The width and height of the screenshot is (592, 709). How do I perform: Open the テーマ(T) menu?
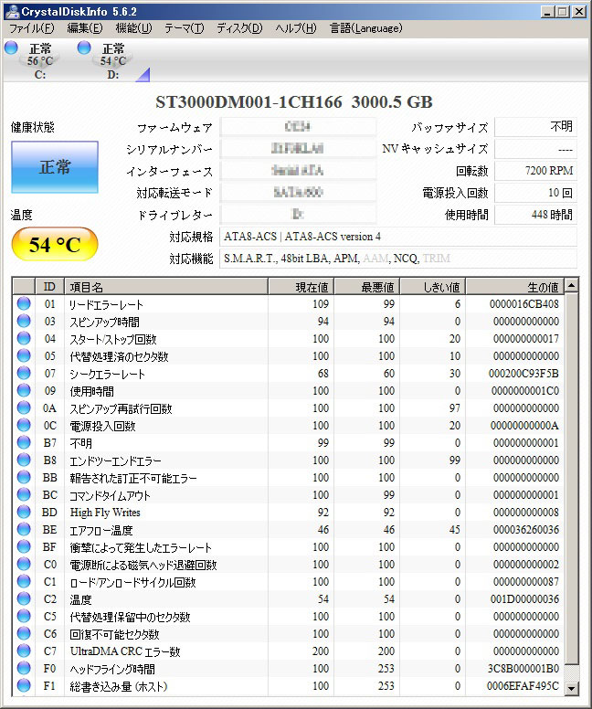[184, 28]
